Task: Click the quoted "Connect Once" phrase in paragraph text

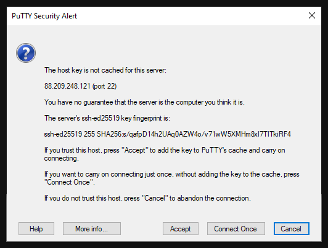Action: coord(68,182)
